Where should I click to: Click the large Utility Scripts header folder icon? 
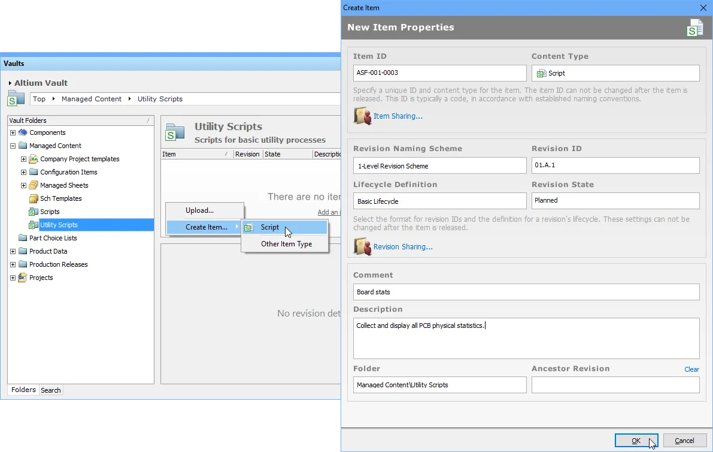click(175, 132)
